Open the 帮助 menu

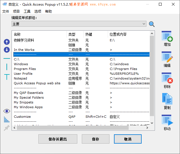(49, 11)
